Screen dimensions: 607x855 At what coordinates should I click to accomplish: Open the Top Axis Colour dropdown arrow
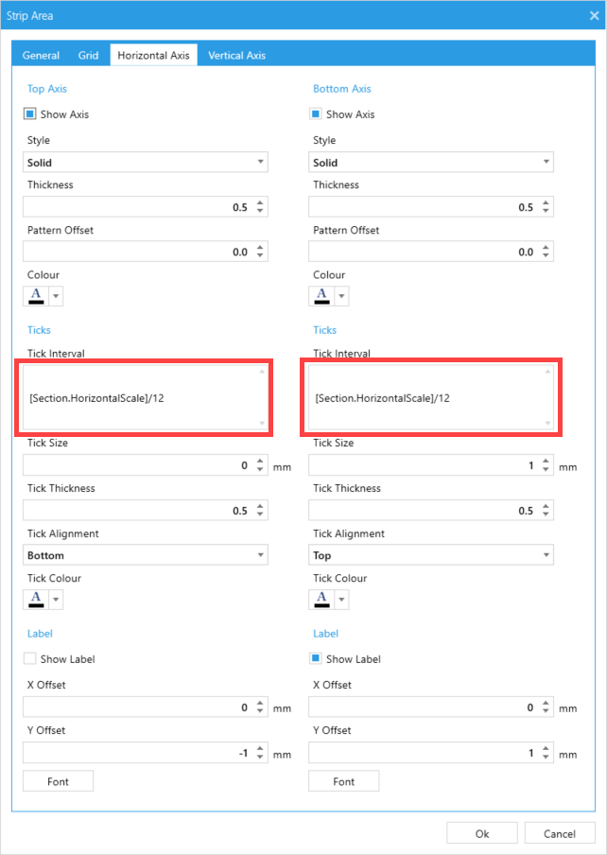click(56, 296)
